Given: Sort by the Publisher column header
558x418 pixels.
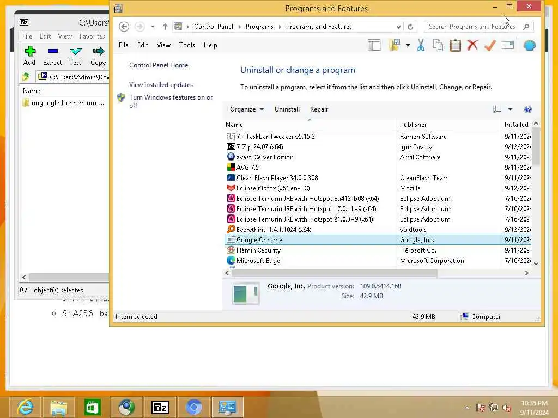Looking at the screenshot, I should (x=448, y=125).
